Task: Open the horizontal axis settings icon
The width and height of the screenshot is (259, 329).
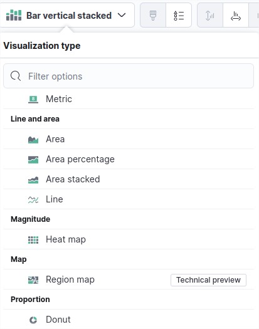Action: click(236, 16)
